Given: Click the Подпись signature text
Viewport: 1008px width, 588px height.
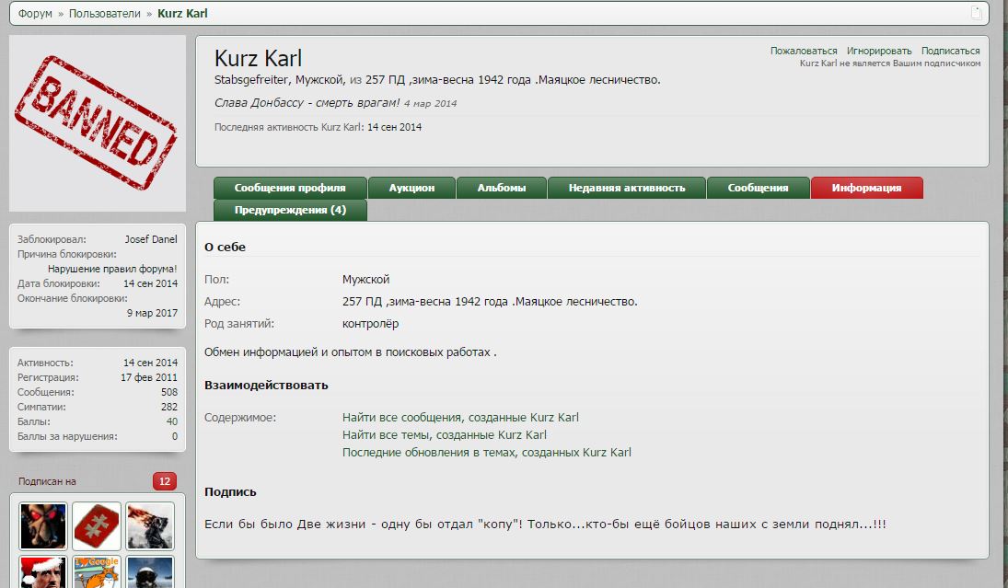Looking at the screenshot, I should point(545,525).
